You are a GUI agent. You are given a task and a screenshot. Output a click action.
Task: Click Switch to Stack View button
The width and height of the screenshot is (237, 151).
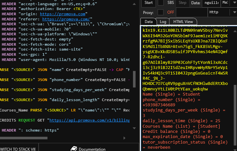click(18, 149)
